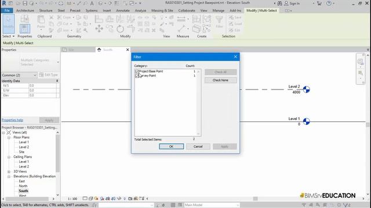Open the Help question mark icon
The image size is (371, 208).
pyautogui.click(x=329, y=3)
